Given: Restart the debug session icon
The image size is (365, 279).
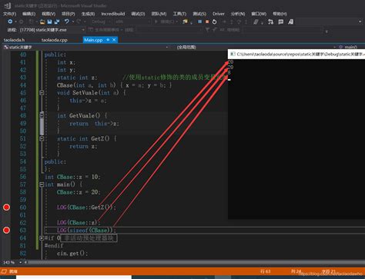Looking at the screenshot, I should tap(214, 22).
